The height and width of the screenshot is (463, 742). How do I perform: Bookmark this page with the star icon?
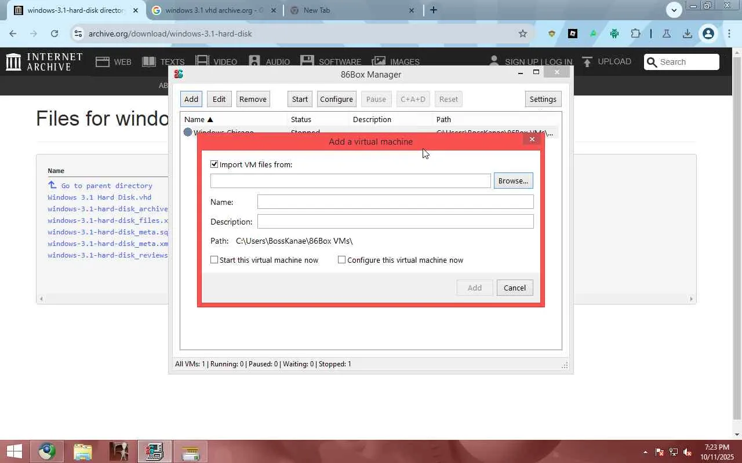click(x=523, y=34)
